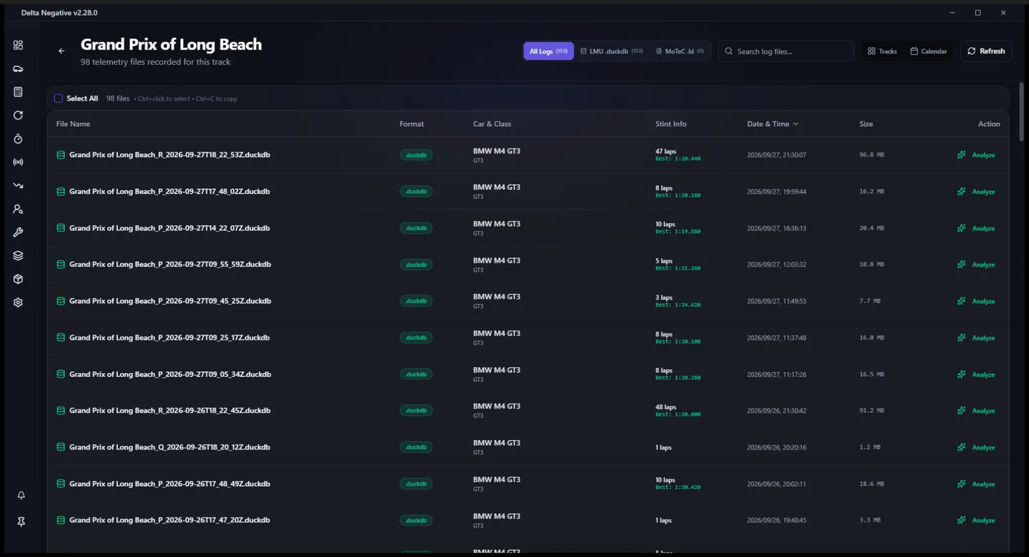This screenshot has width=1029, height=557.
Task: Switch to the All Logs tab
Action: (549, 51)
